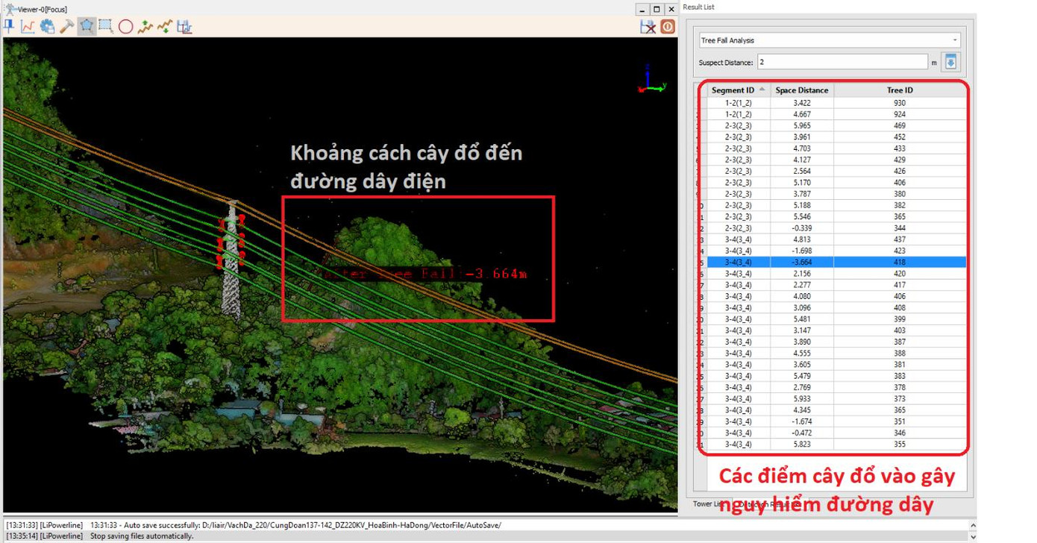Click the discard save icon with red X

[648, 27]
